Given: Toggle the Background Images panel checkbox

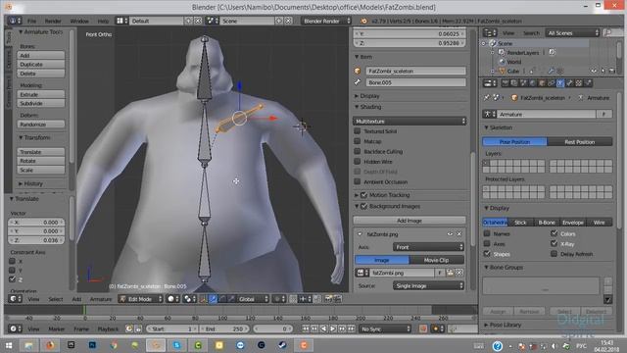Looking at the screenshot, I should [363, 206].
